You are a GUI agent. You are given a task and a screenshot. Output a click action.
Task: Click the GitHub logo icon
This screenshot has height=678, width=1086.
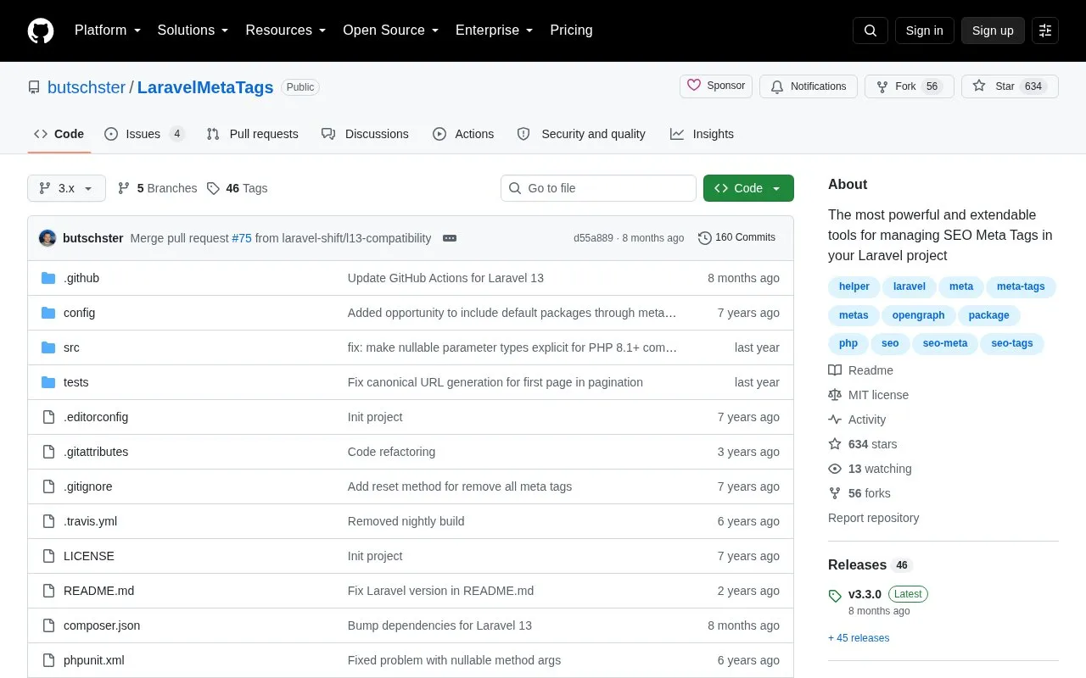click(41, 31)
